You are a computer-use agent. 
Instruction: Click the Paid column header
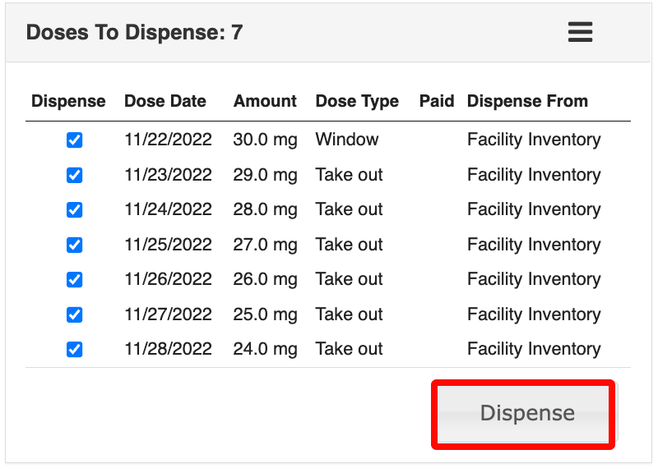coord(436,102)
